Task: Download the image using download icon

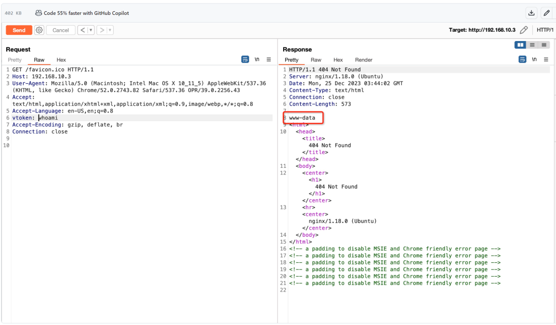Action: [x=531, y=13]
